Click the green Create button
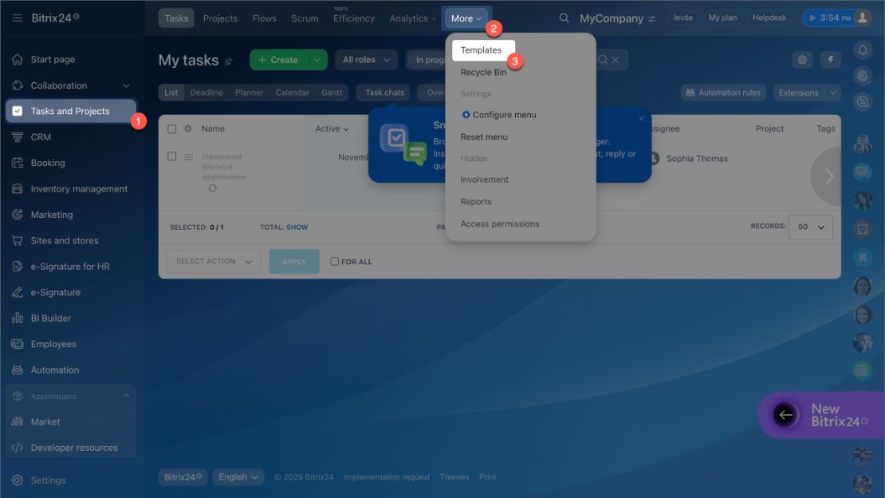The width and height of the screenshot is (885, 498). pos(278,59)
